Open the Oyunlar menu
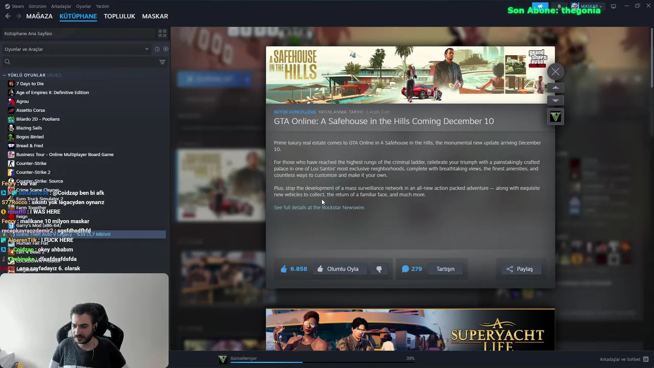 [83, 6]
